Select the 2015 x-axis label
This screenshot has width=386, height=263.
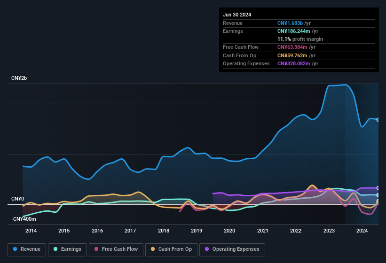pyautogui.click(x=64, y=231)
